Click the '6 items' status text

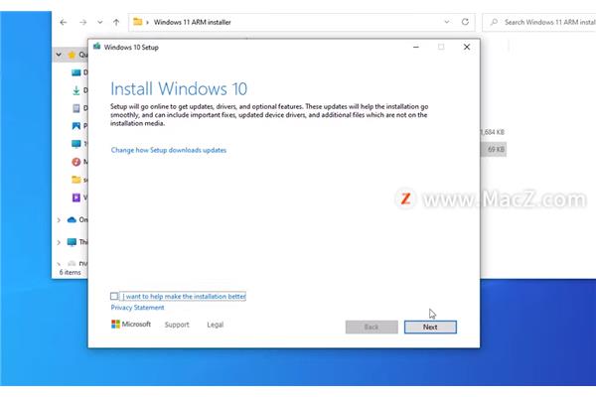(71, 272)
